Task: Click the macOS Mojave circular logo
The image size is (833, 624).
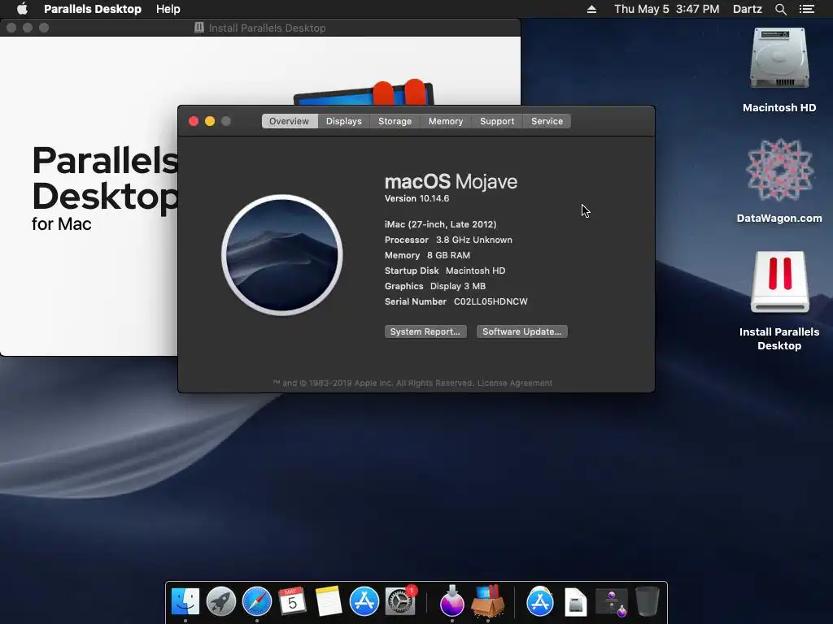Action: 282,255
